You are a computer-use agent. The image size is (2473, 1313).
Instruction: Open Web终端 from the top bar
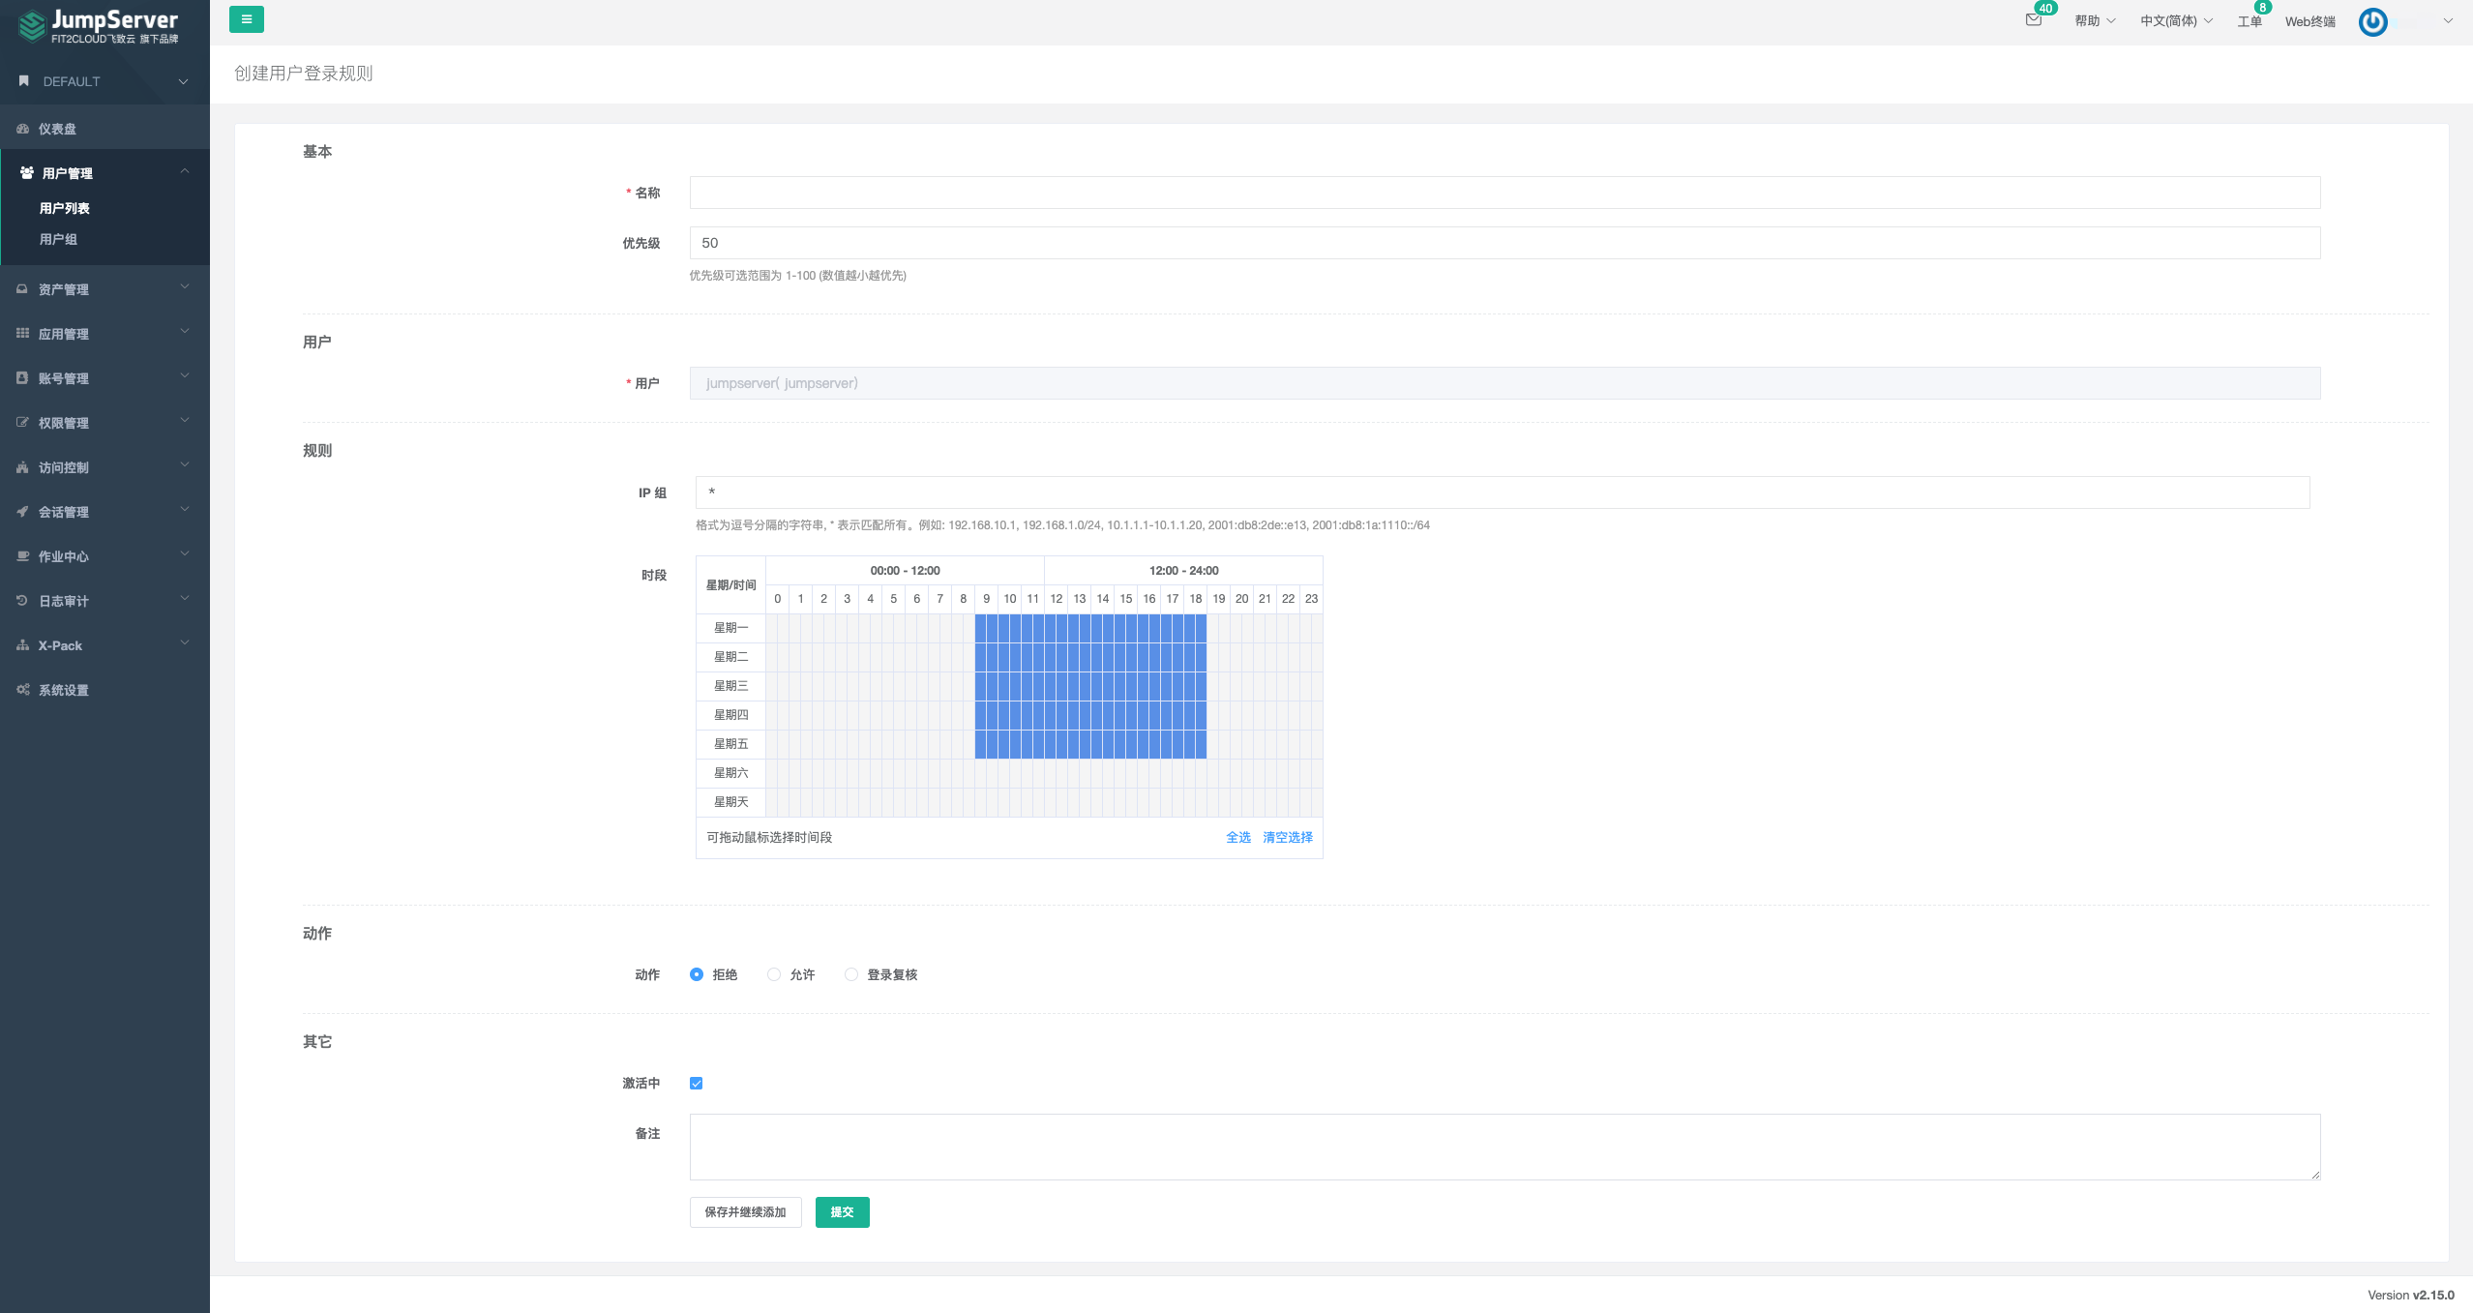tap(2309, 21)
